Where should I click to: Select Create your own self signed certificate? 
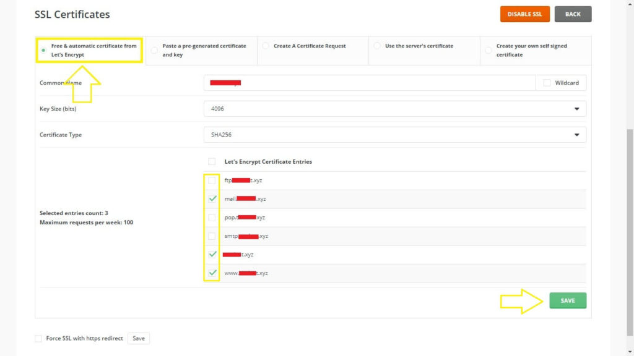[x=488, y=50]
